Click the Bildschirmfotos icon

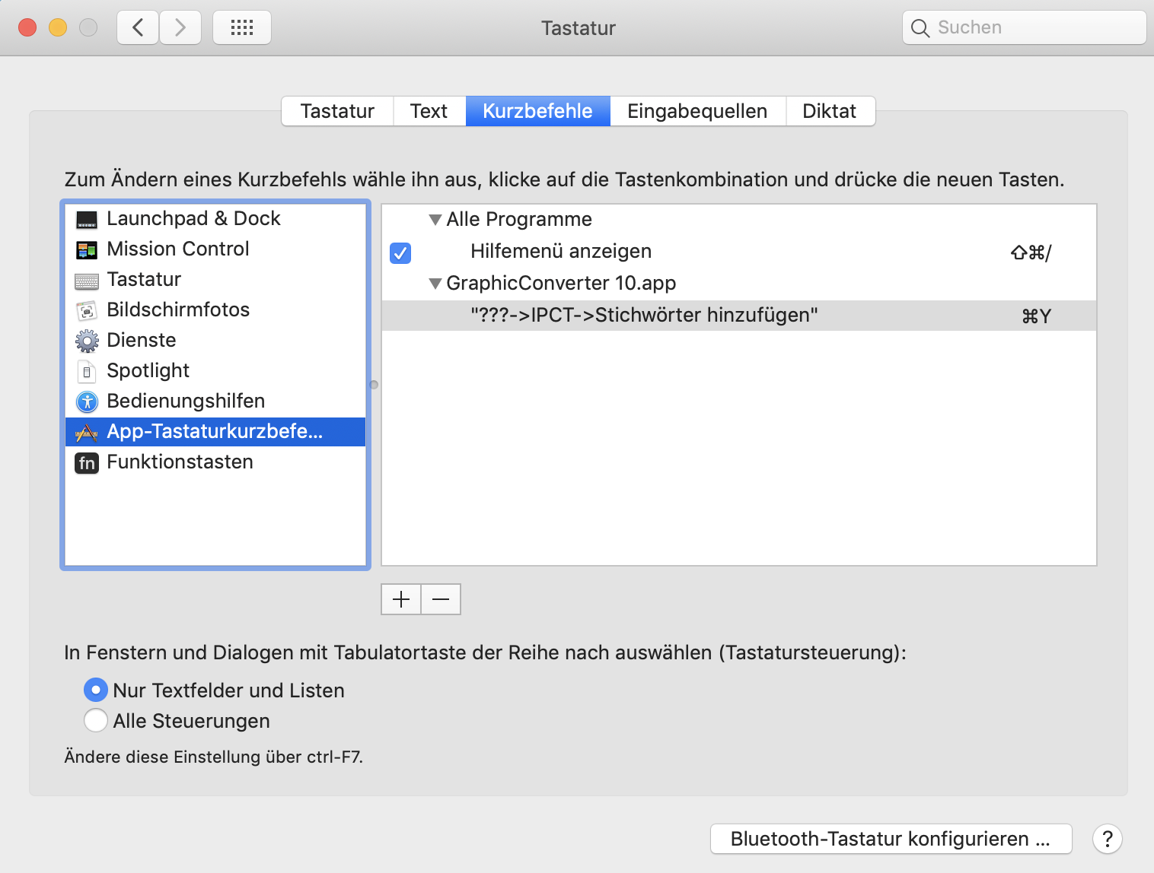coord(87,311)
